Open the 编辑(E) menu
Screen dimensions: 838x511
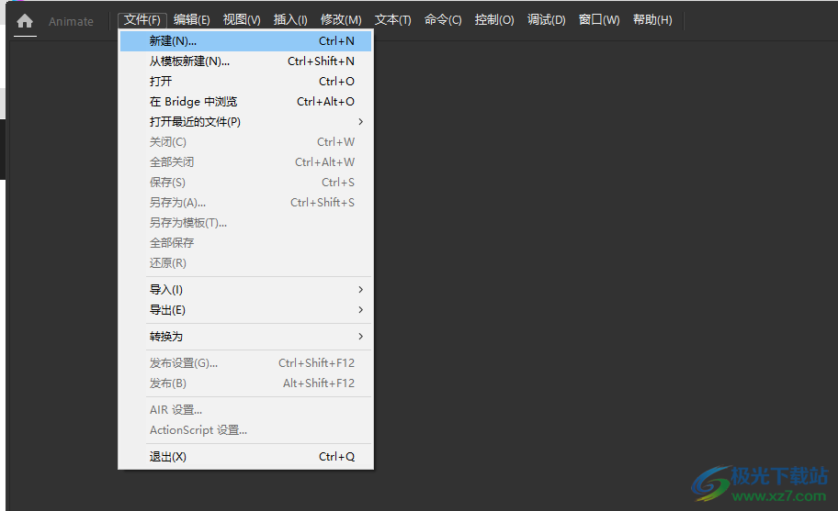click(192, 20)
